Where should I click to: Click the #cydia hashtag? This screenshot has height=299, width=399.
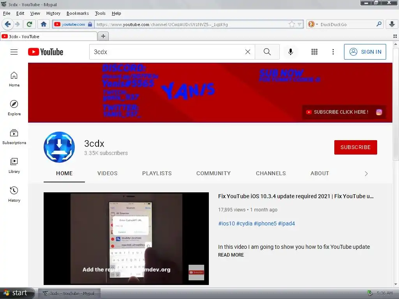(244, 223)
